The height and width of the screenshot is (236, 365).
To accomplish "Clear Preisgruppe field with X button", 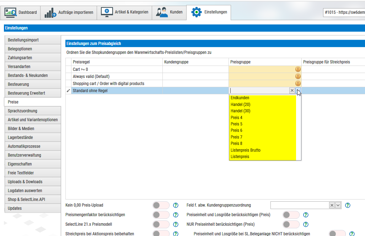I will pos(292,91).
